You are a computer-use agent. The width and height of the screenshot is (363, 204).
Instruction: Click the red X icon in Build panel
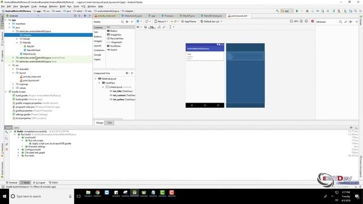pyautogui.click(x=6, y=149)
